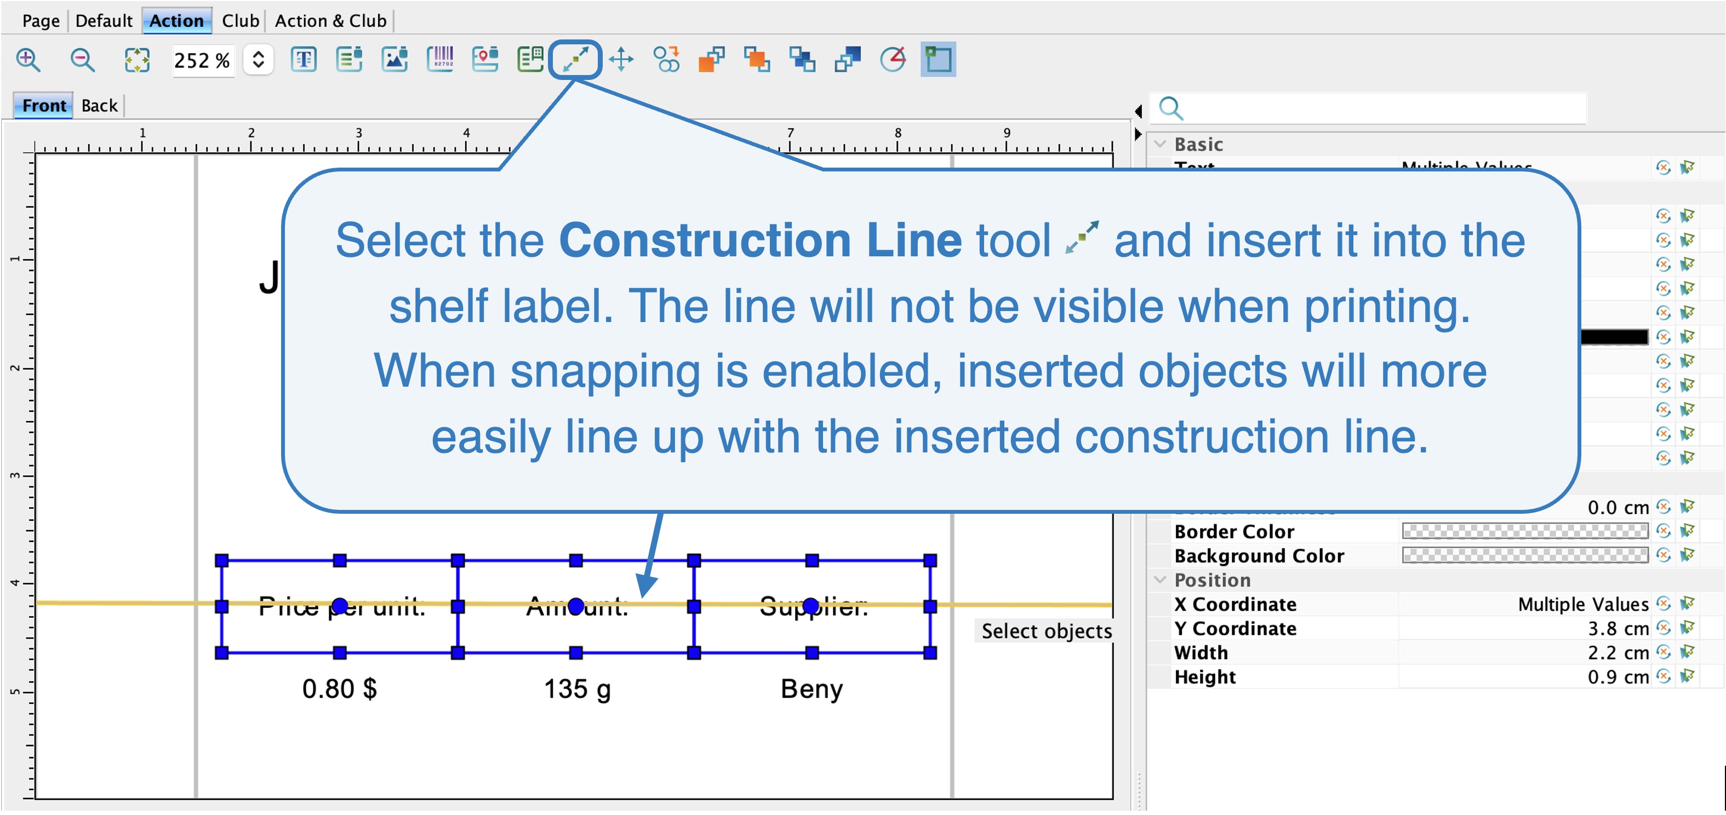Screen dimensions: 1726x815
Task: Select the Action tab
Action: (x=176, y=21)
